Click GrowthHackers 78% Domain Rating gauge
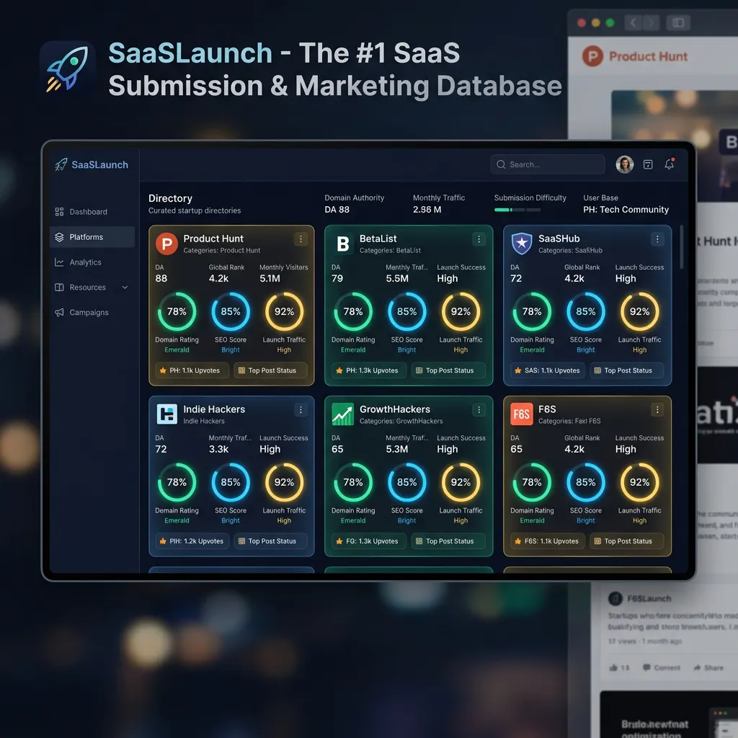The image size is (738, 738). (353, 482)
